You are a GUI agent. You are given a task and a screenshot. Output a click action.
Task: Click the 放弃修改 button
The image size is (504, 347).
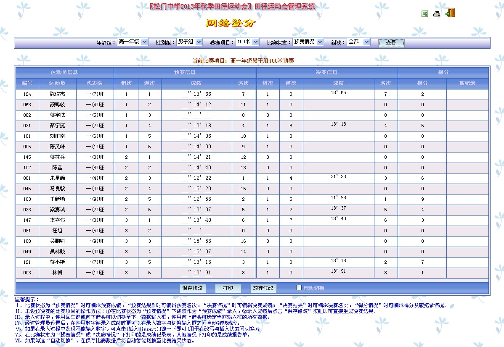point(263,288)
